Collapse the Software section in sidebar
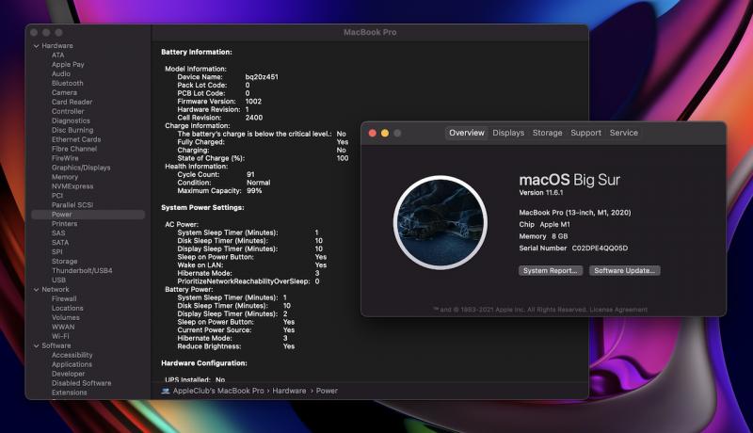 [37, 345]
